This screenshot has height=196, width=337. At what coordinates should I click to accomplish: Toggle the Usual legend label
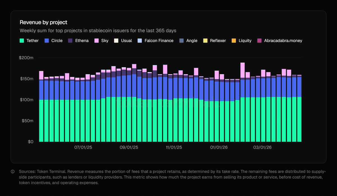point(126,41)
